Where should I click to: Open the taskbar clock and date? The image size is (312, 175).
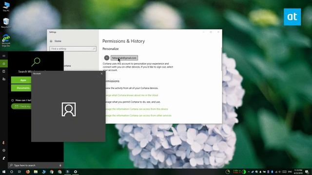click(298, 172)
